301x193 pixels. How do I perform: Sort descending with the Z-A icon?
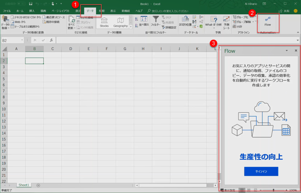point(137,25)
